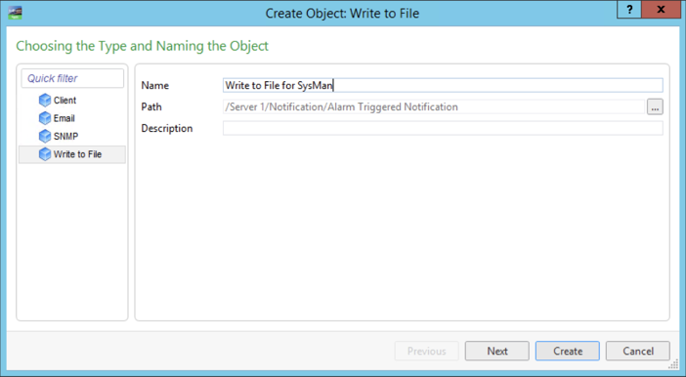Browse path with the ellipsis button
686x377 pixels.
655,107
